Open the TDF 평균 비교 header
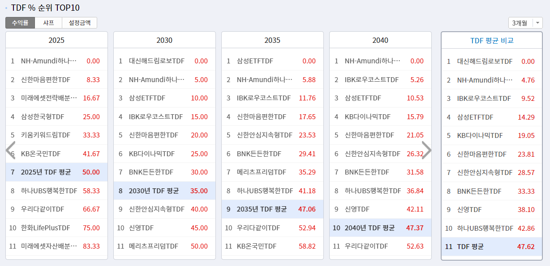This screenshot has height=266, width=550. point(492,40)
